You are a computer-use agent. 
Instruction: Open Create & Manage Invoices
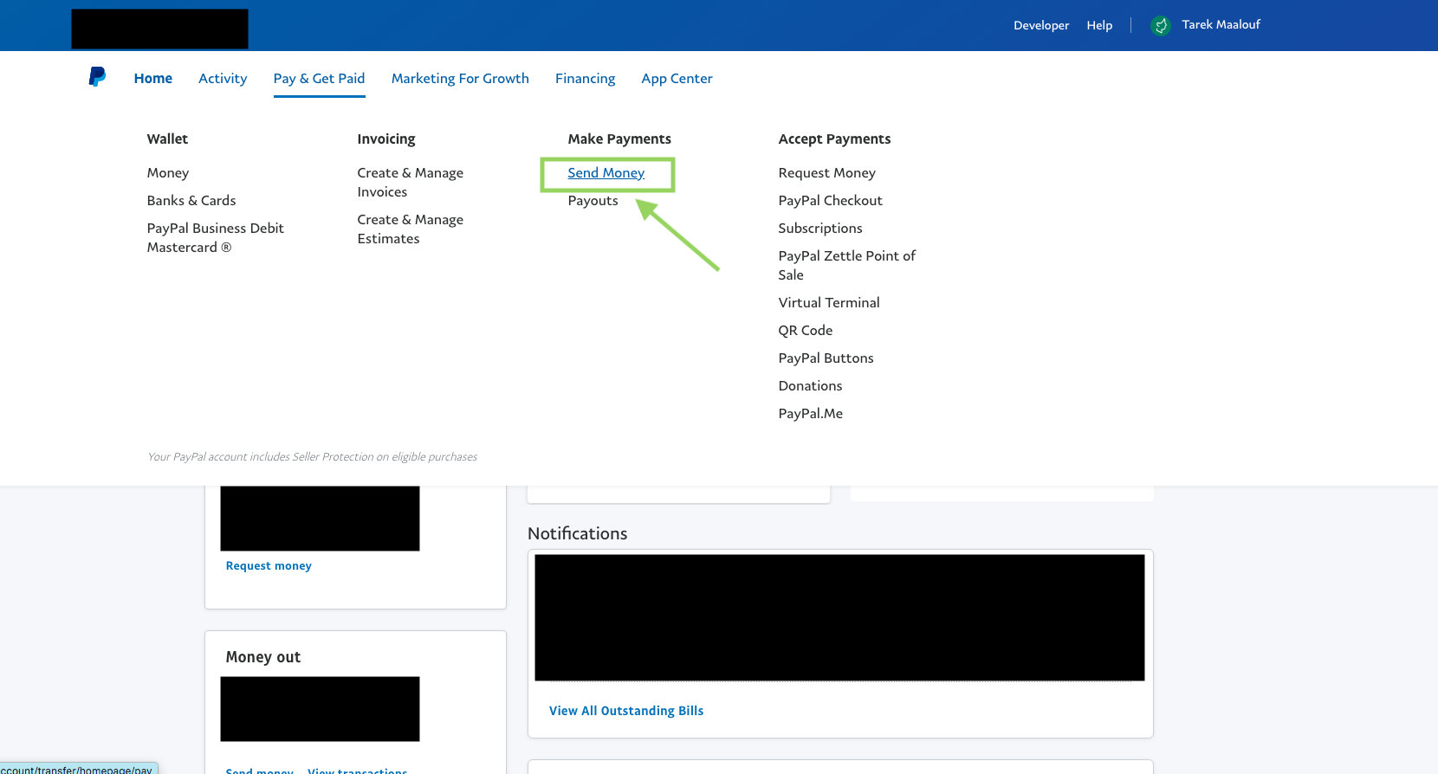tap(411, 183)
